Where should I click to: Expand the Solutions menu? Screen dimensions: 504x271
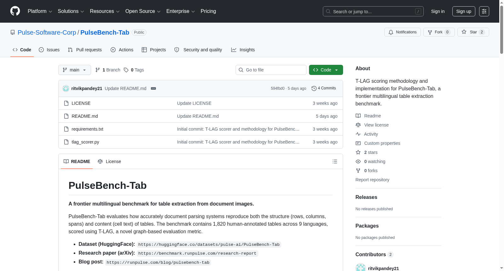pos(71,11)
